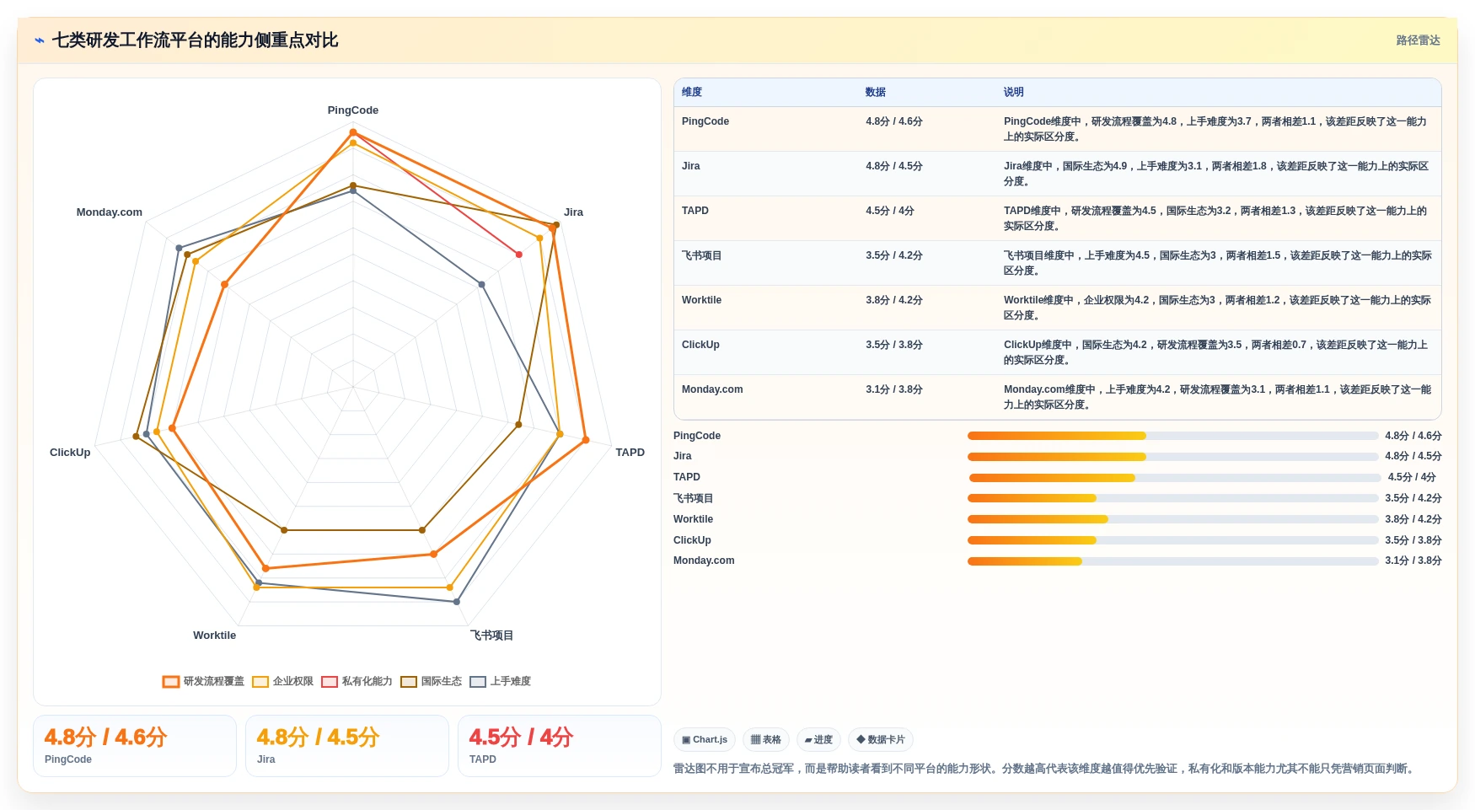
Task: Click the PingCode progress bar
Action: coord(1172,436)
